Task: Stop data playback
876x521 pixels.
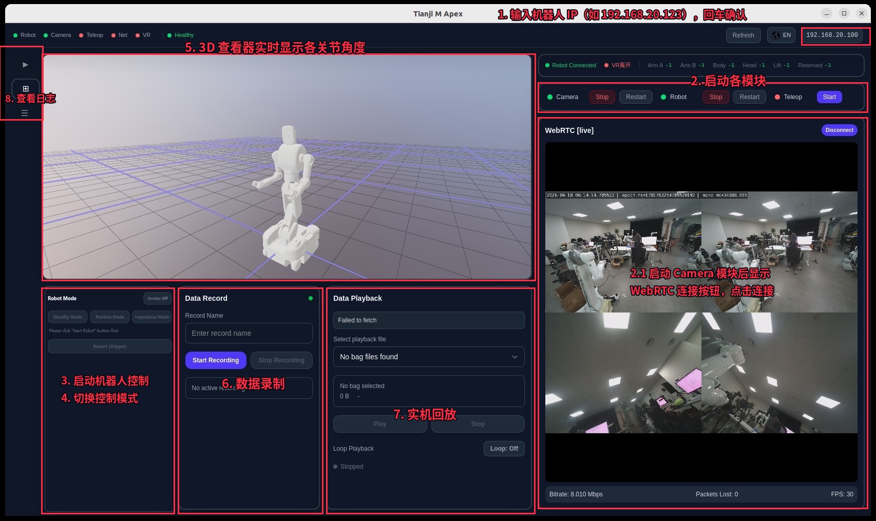Action: (478, 424)
